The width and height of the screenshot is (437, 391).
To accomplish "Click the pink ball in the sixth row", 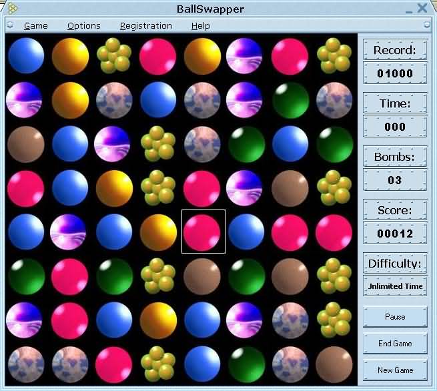I will pyautogui.click(x=70, y=276).
